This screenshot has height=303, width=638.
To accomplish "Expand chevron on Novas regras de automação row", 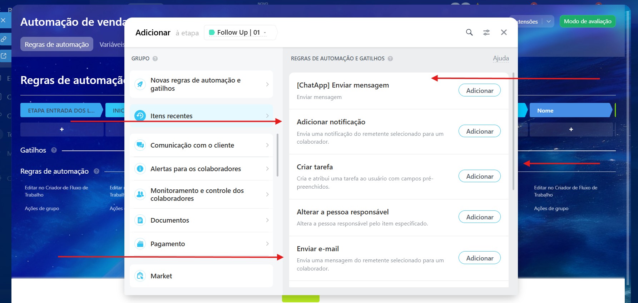I will [267, 84].
